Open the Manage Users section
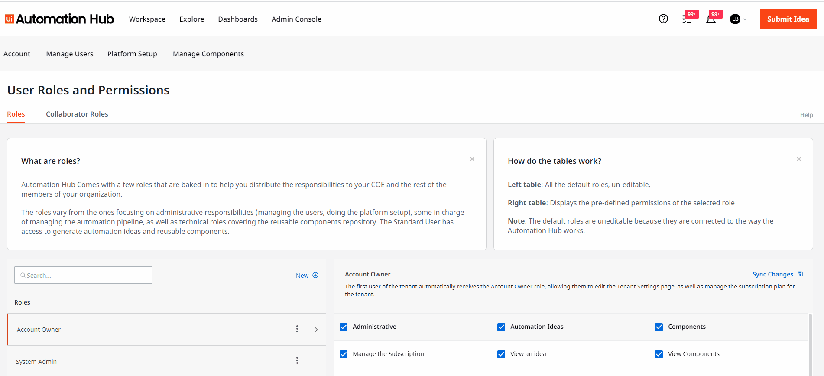The height and width of the screenshot is (376, 824). pyautogui.click(x=70, y=54)
